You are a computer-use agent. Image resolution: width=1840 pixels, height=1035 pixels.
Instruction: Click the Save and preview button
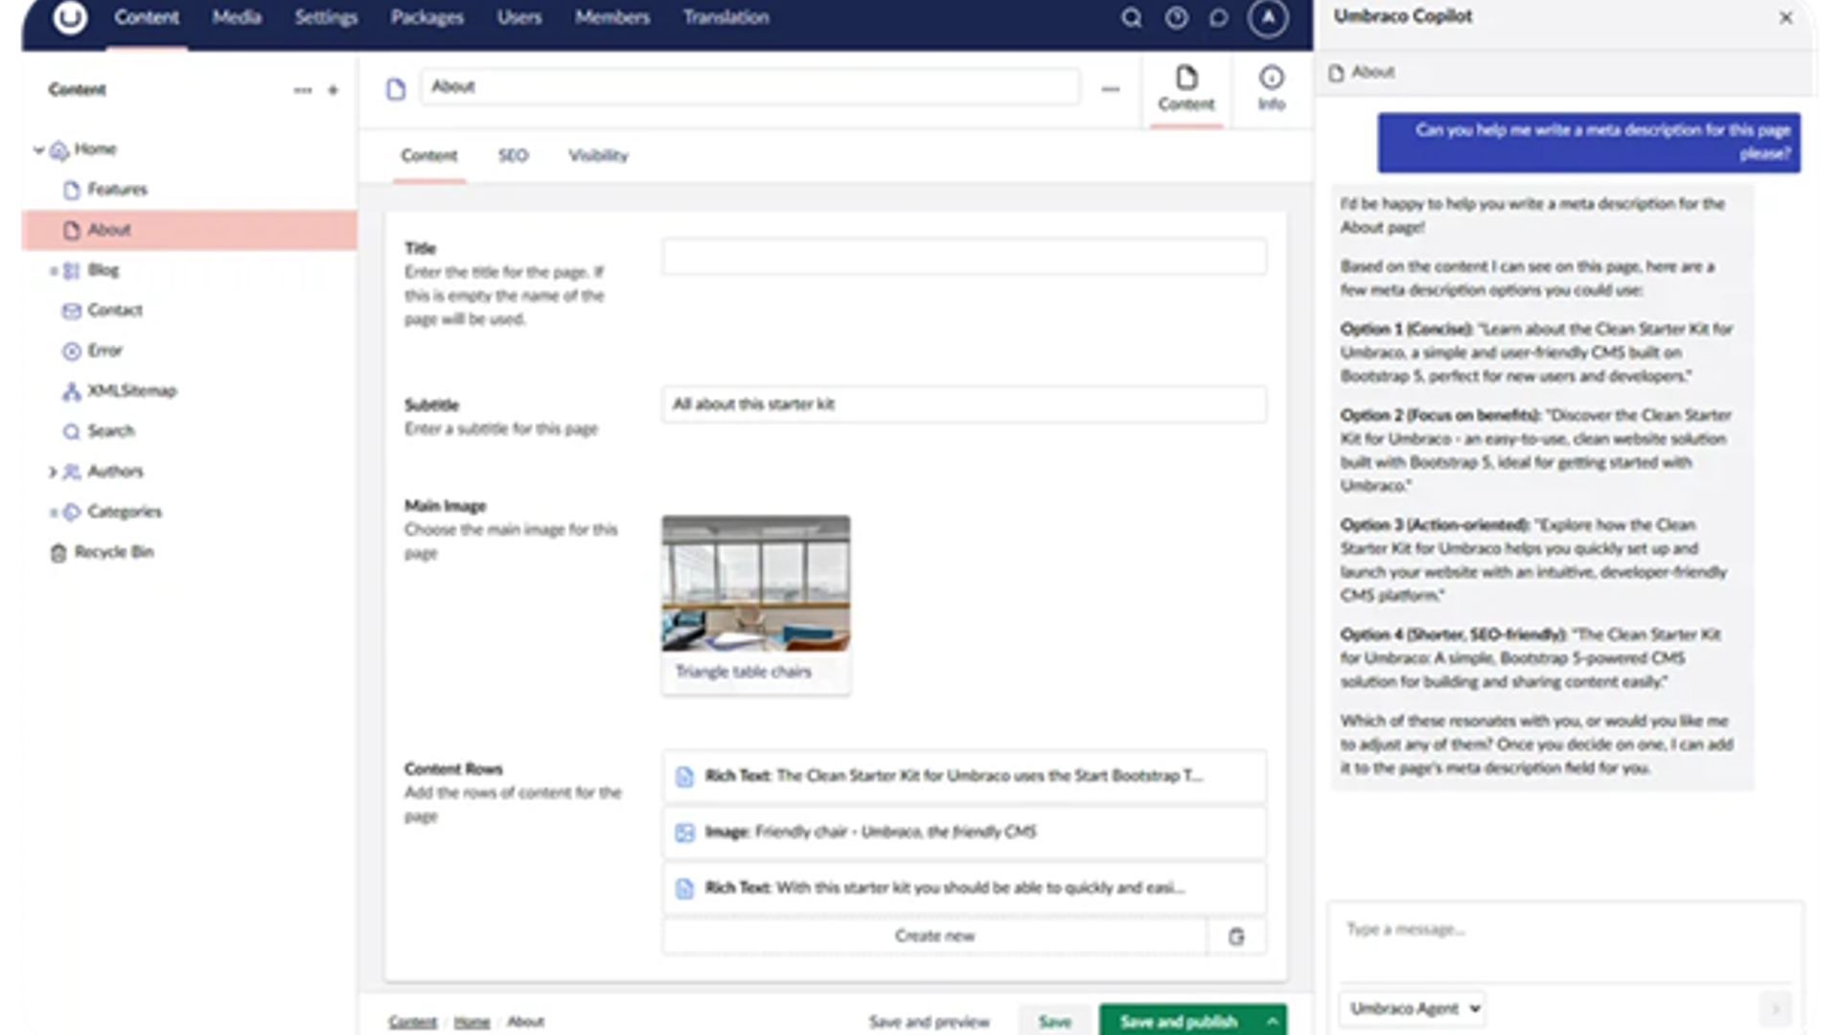pyautogui.click(x=929, y=1022)
